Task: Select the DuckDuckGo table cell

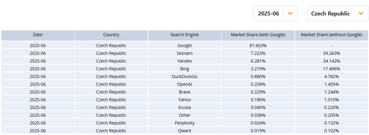Action: [185, 76]
